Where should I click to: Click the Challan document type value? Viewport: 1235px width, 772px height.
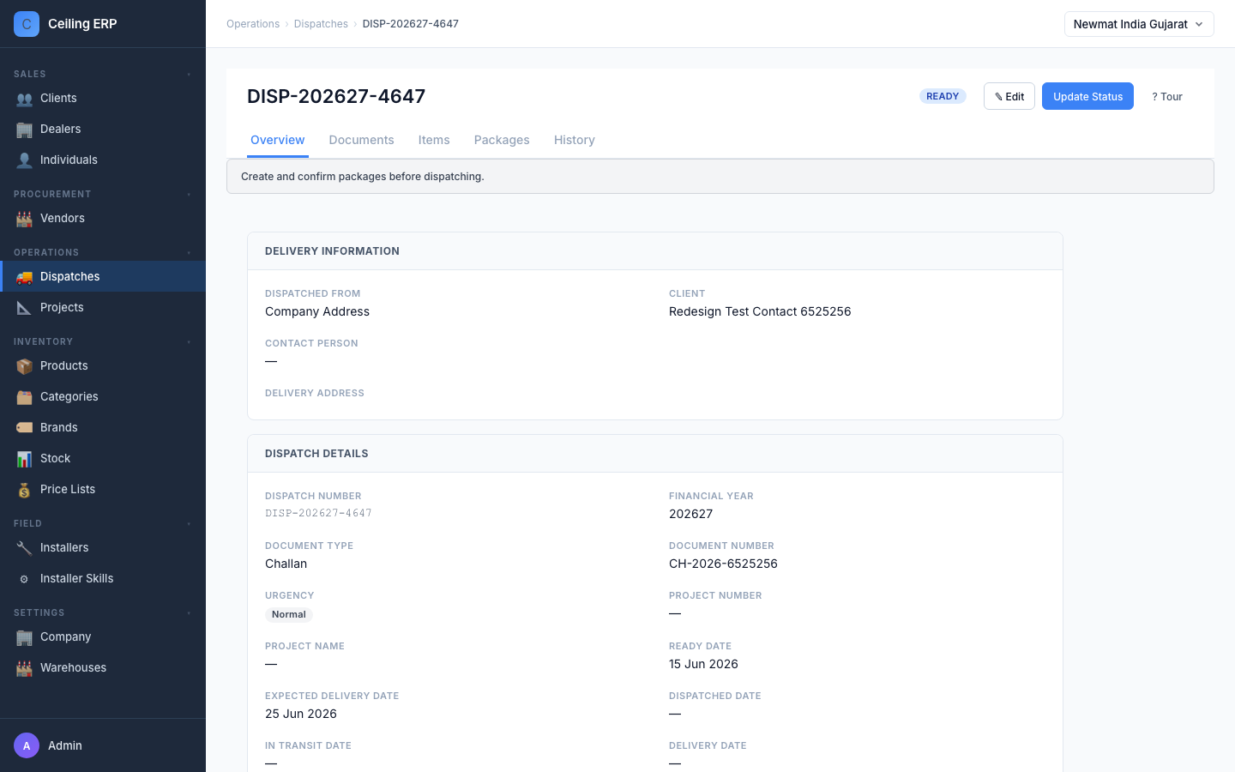point(286,564)
